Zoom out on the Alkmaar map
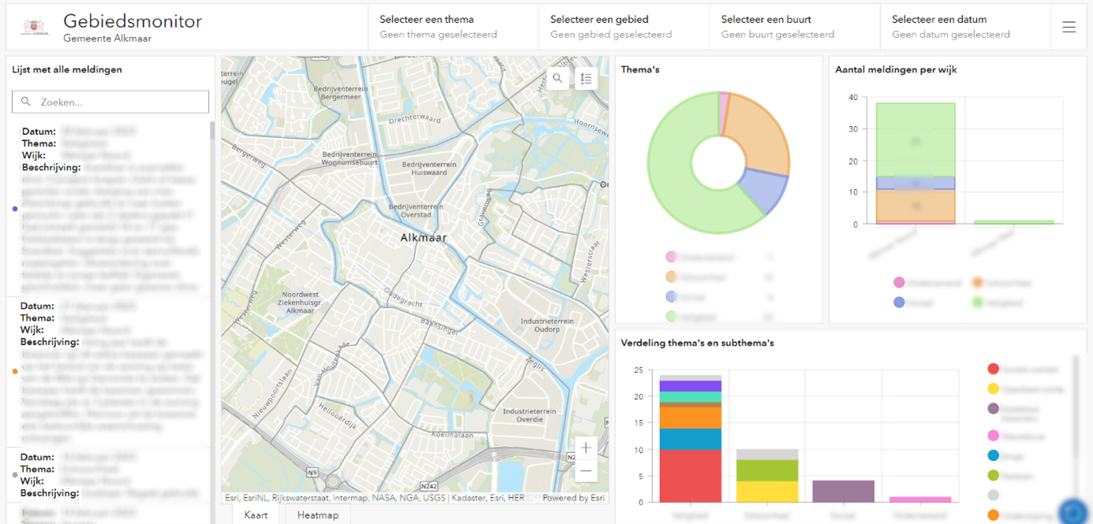The width and height of the screenshot is (1093, 524). (x=585, y=470)
